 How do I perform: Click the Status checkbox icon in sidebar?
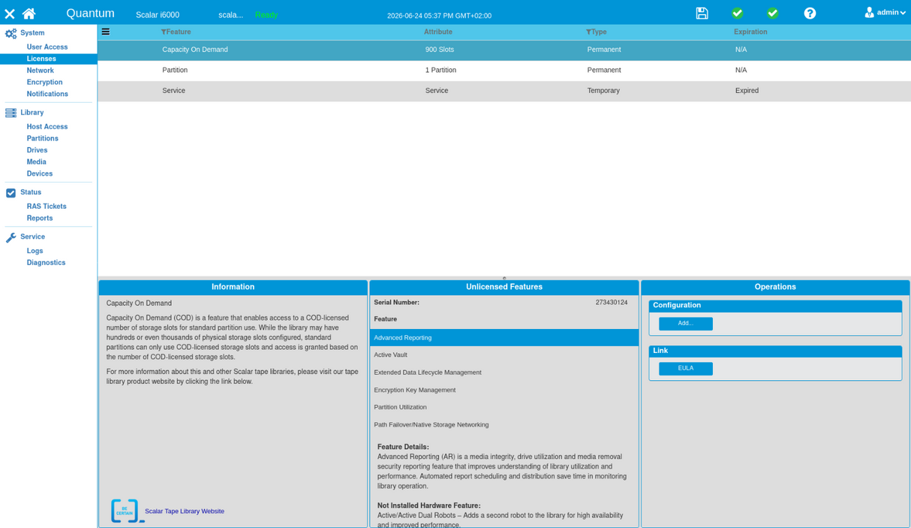coord(11,192)
